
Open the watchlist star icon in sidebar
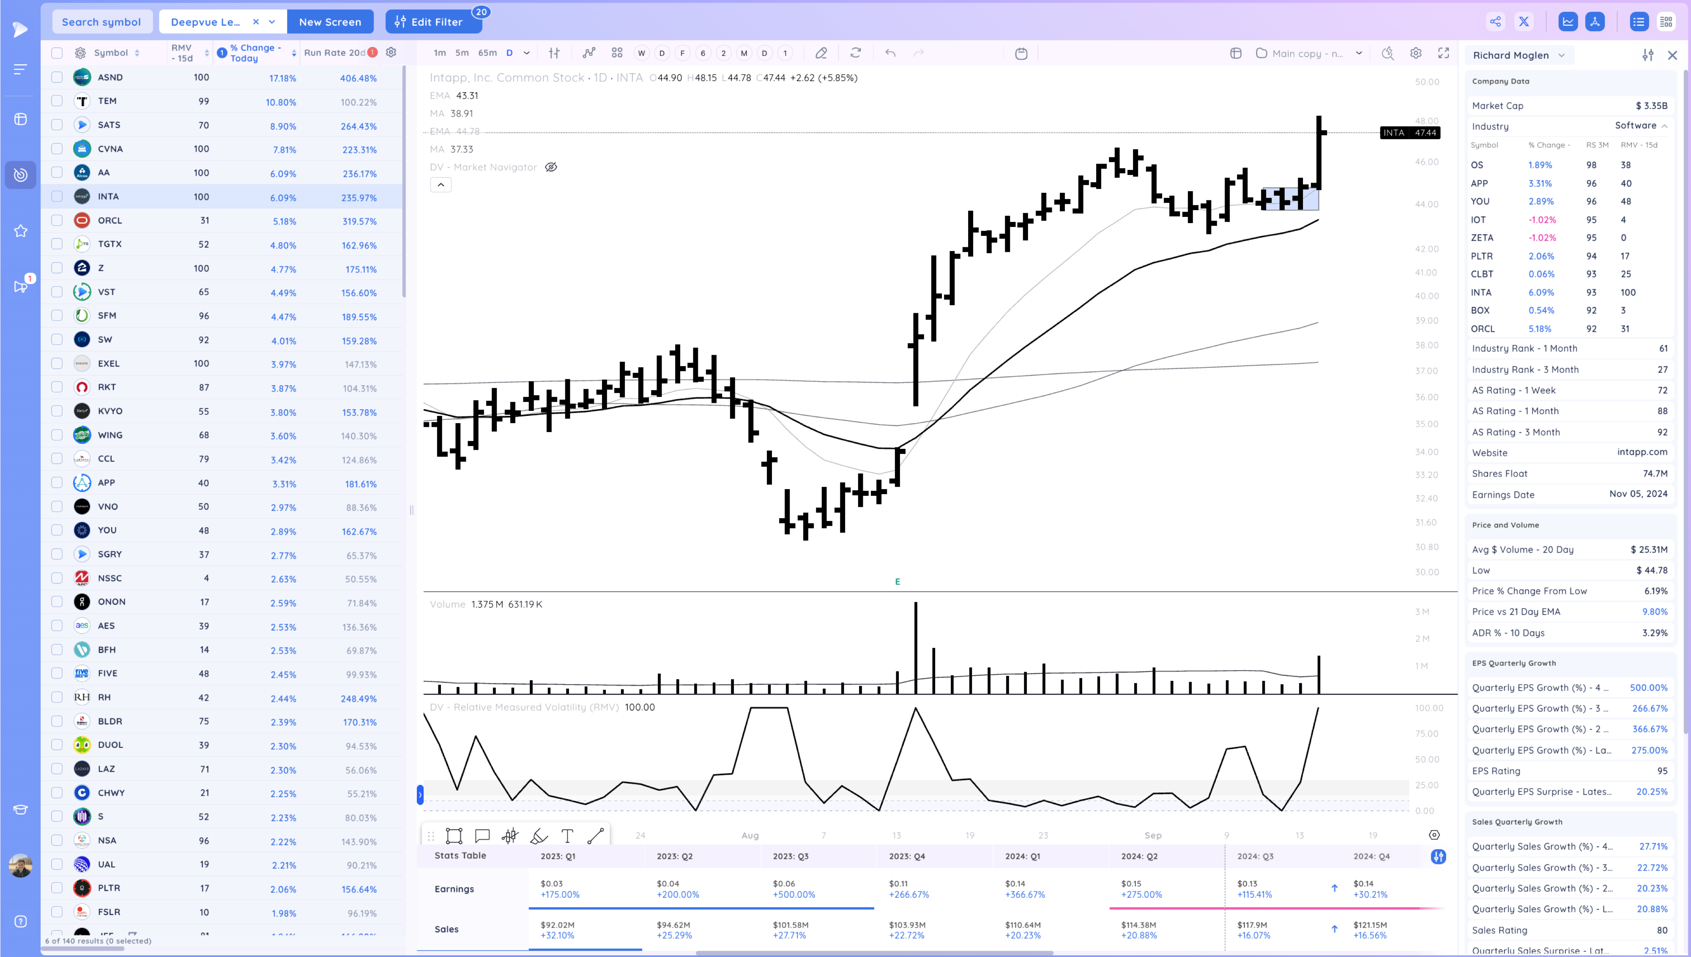click(x=20, y=231)
